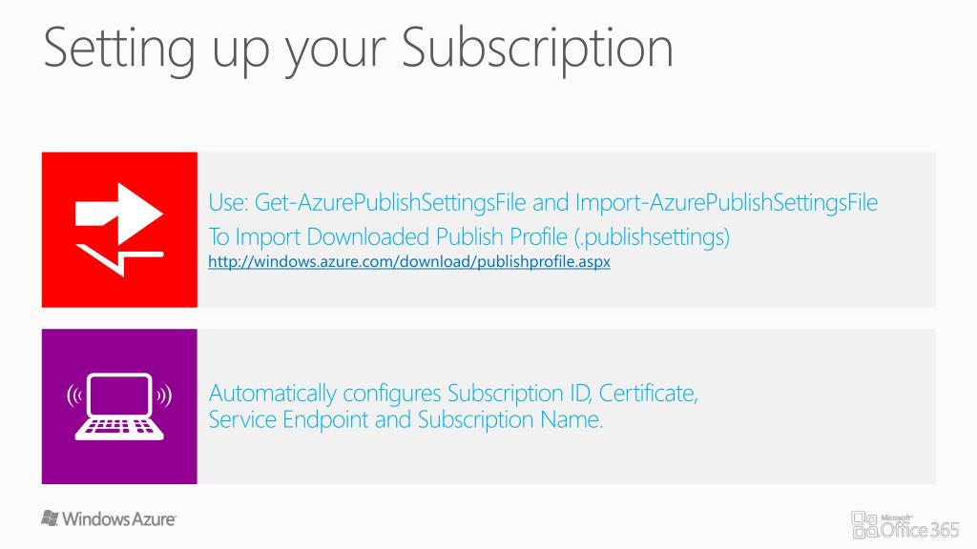Click the purple laptop wireless tile icon
The width and height of the screenshot is (977, 549).
[119, 406]
